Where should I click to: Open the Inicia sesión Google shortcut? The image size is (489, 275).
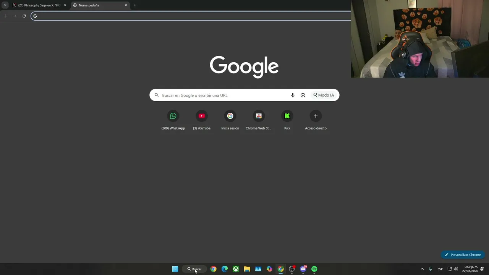coord(230,120)
